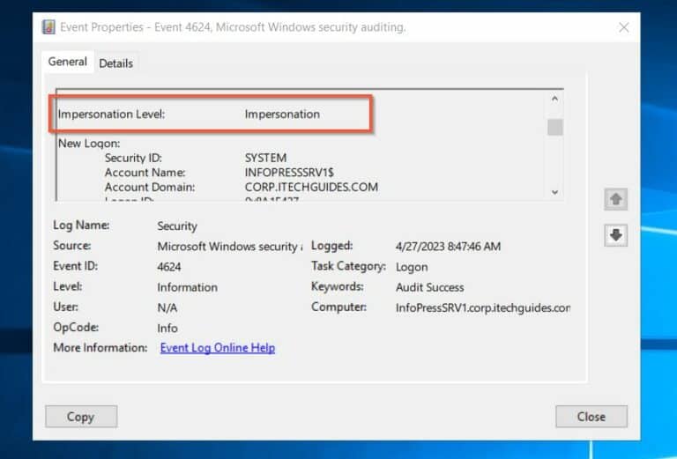Click the Close button
This screenshot has height=459, width=677.
591,417
